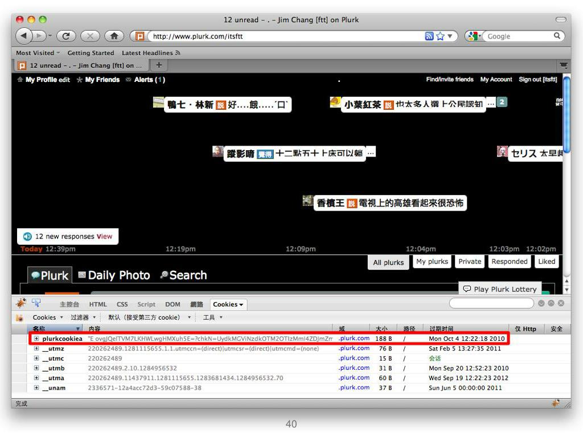Select the Firebug Cookies tab
The height and width of the screenshot is (437, 583).
(228, 304)
